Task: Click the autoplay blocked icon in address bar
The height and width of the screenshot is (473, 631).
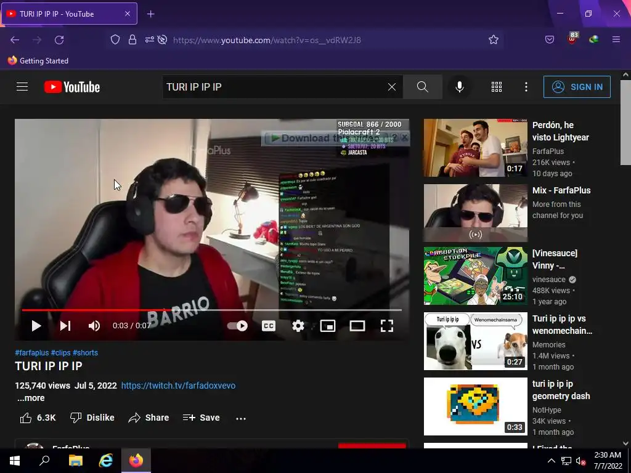Action: pyautogui.click(x=162, y=39)
